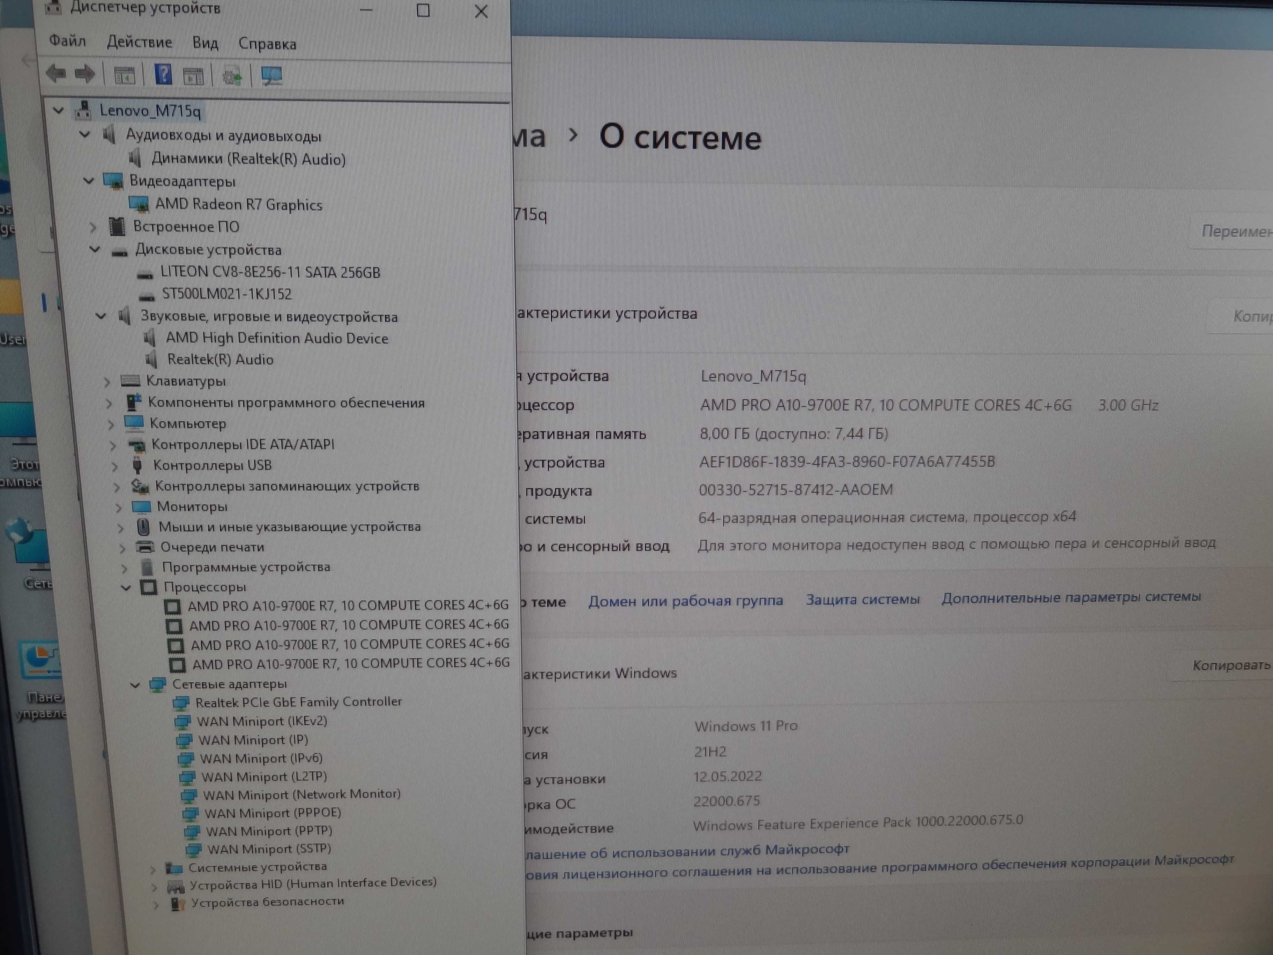Collapse Аудиовходы и аудиовыходы category
The height and width of the screenshot is (955, 1273).
(x=84, y=135)
